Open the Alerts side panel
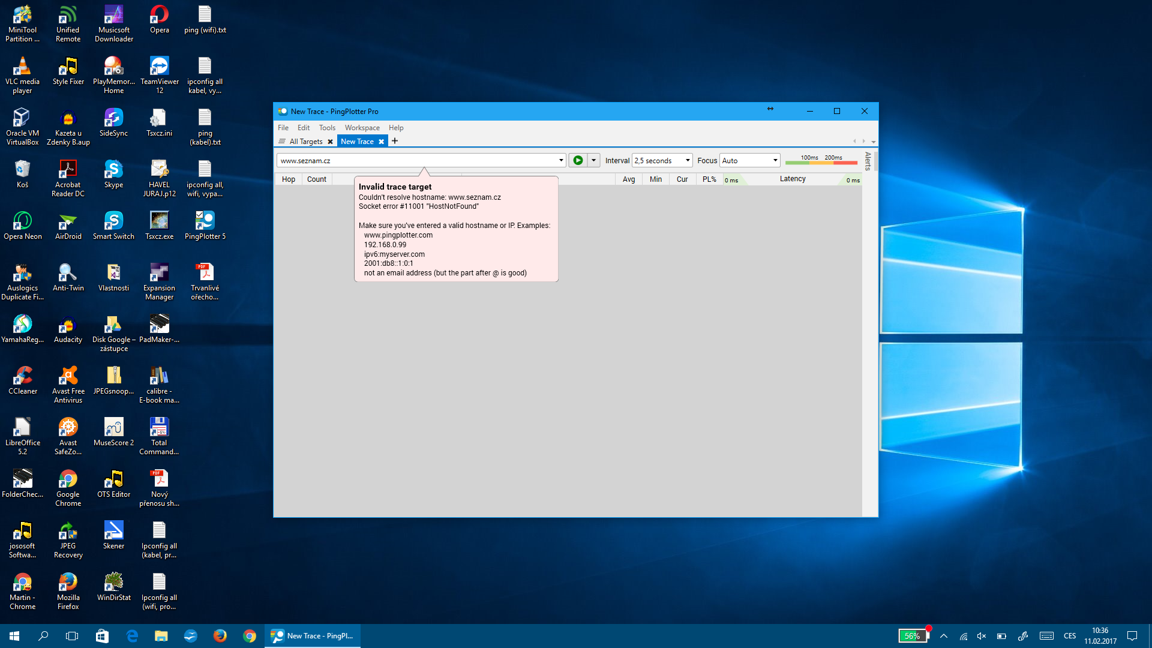 [x=868, y=161]
